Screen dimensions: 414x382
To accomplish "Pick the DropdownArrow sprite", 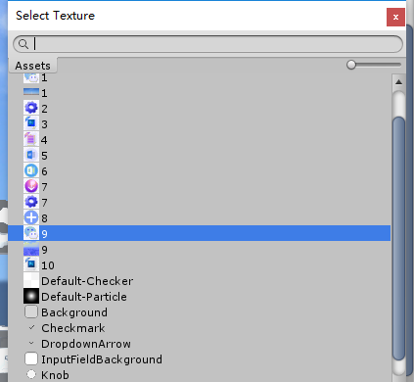I will pos(199,344).
